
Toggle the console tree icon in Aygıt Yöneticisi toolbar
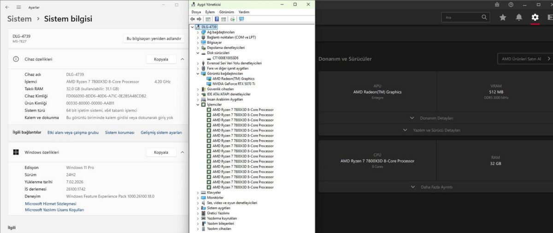pos(208,19)
